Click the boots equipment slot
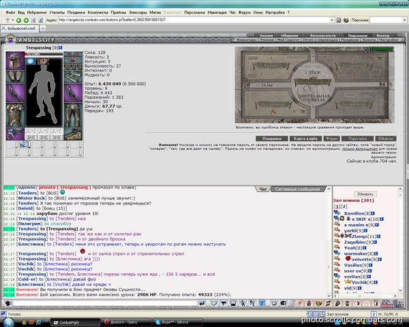Screen dimensions: 409x327 pos(73,134)
